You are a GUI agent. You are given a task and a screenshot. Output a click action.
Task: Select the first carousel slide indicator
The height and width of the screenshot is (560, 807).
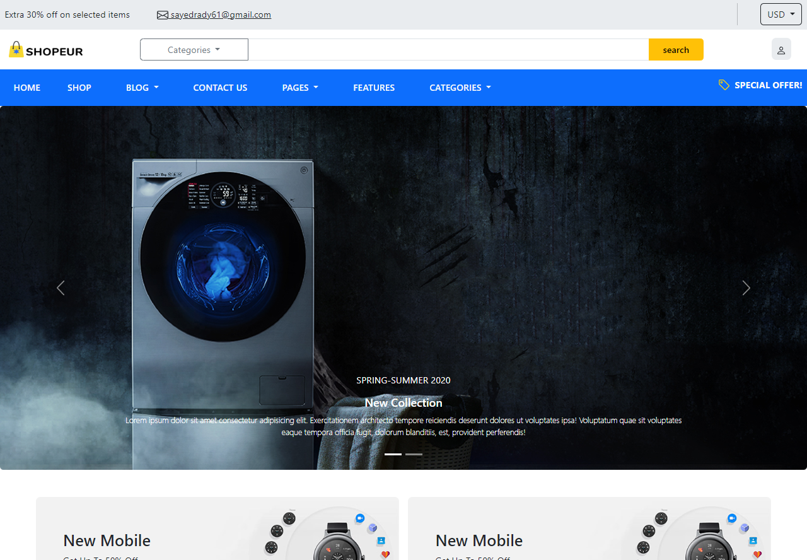[x=393, y=454]
